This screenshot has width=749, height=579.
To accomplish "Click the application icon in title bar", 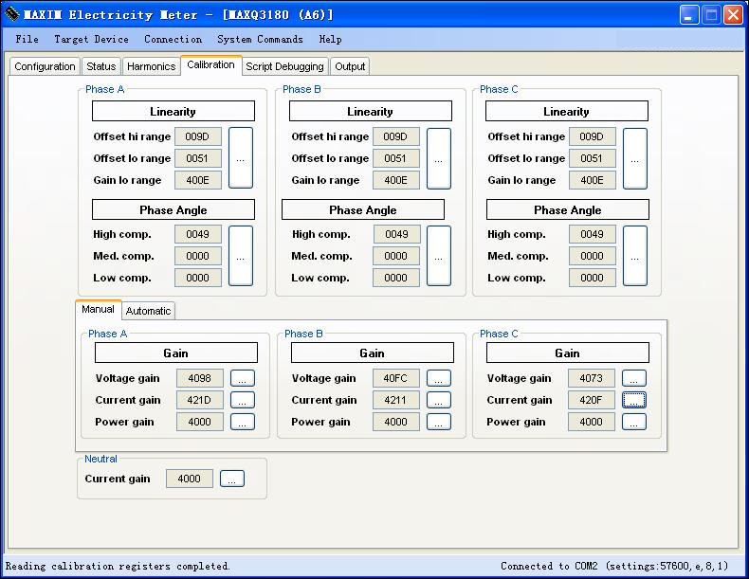I will click(12, 15).
